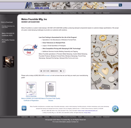Open the audio player three-dot options
This screenshot has width=131, height=128.
(64, 71)
